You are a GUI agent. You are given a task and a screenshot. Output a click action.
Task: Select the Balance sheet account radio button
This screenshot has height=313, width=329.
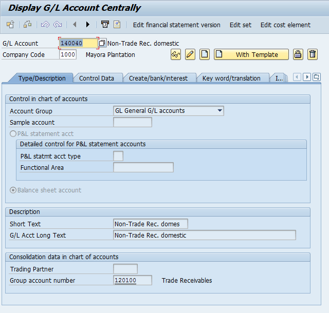point(14,190)
